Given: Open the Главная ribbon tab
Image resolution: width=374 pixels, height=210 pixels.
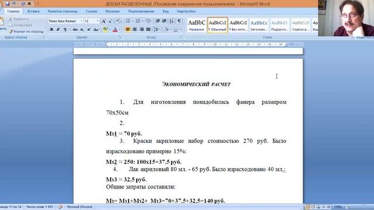Looking at the screenshot, I should coord(13,11).
